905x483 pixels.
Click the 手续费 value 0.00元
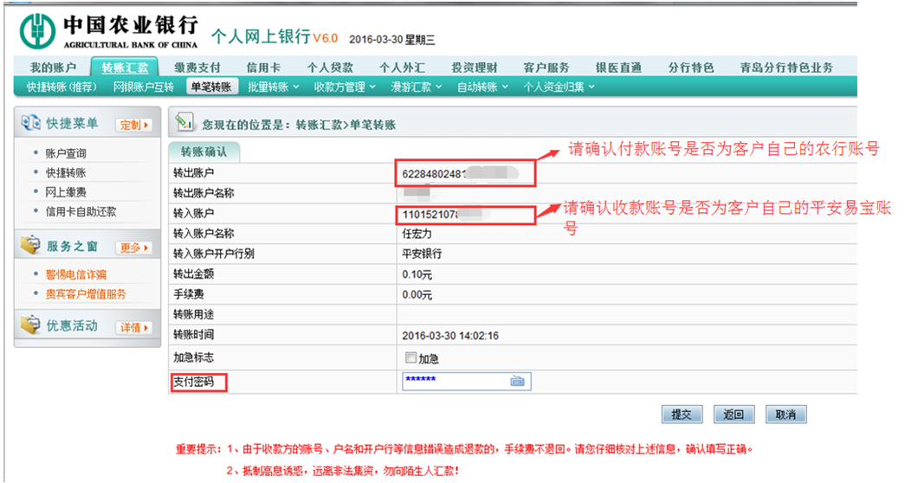(417, 295)
